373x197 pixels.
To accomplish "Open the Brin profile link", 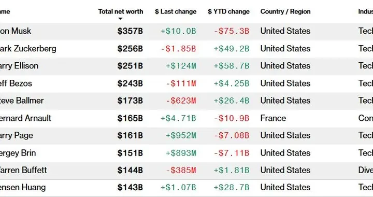I will click(x=18, y=153).
